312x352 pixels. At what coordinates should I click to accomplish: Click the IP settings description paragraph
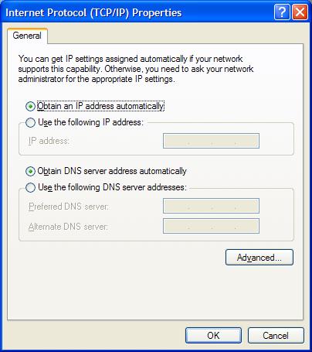coord(136,69)
